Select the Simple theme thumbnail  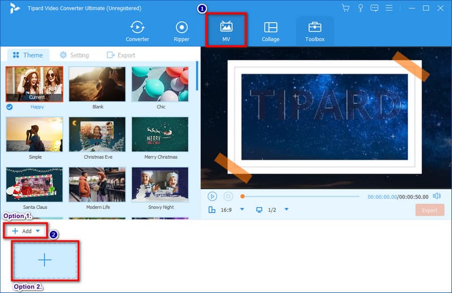click(34, 134)
